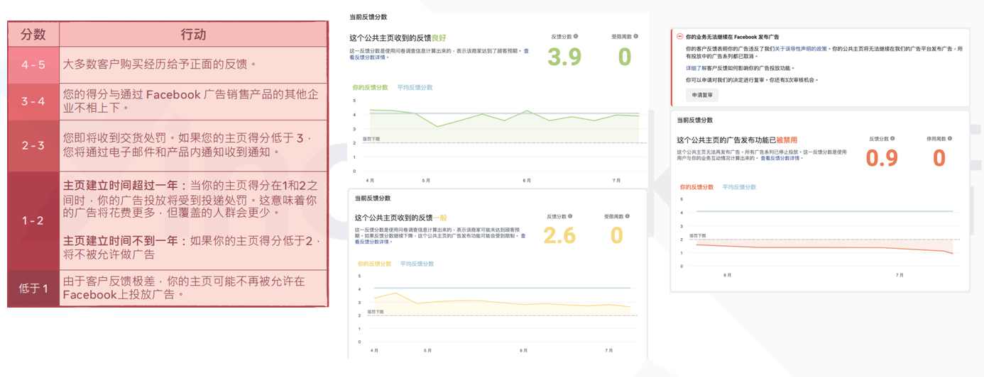Click the 这个公共主页的广告发布功能已被禁用 heading
Viewport: 984px width, 377px height.
coord(737,140)
